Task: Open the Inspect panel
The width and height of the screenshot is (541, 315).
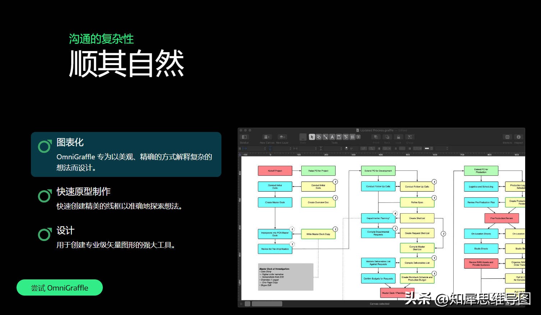Action: [519, 137]
